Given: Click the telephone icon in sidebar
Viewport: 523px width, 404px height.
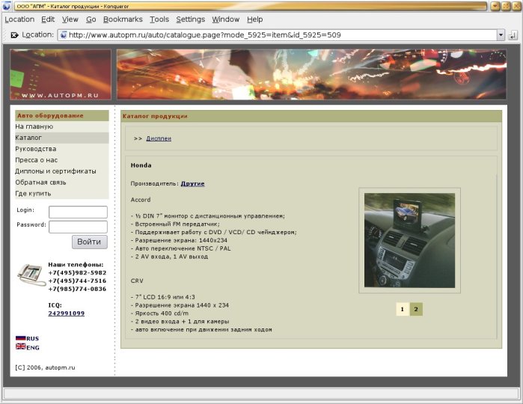Looking at the screenshot, I should point(31,274).
